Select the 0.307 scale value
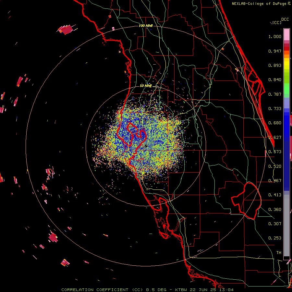This screenshot has width=292, height=292. pyautogui.click(x=275, y=224)
